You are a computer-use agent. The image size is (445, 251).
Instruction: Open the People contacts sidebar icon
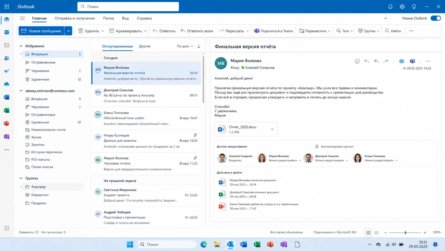coord(7,58)
